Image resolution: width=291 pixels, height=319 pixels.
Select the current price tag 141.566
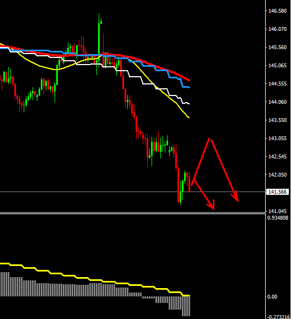tap(277, 192)
